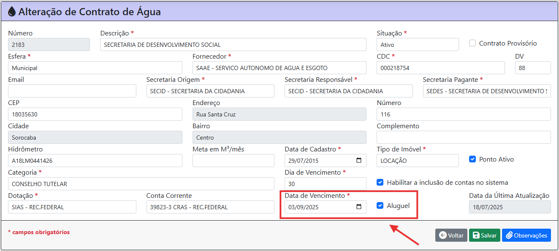Toggle the Aluguel checkbox
559x251 pixels.
(x=380, y=205)
